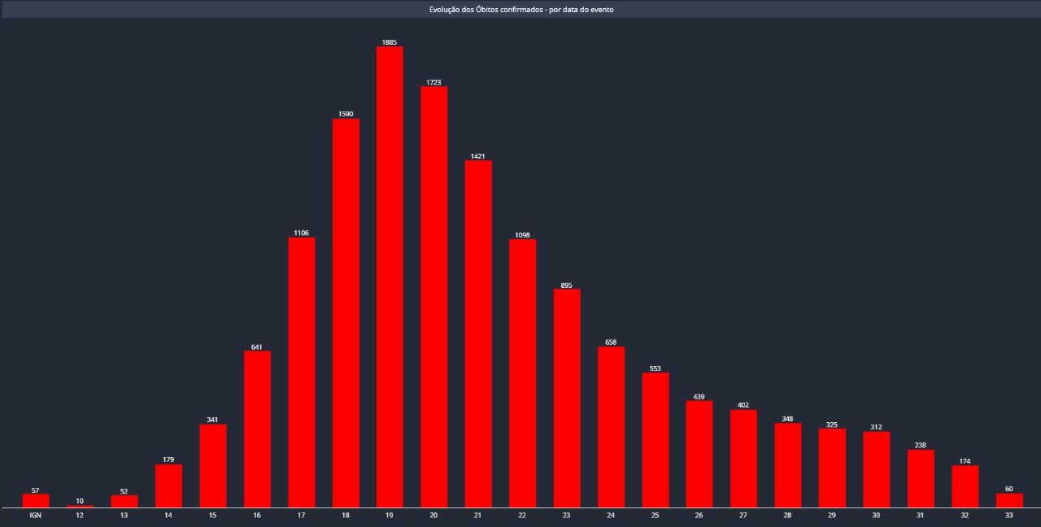Click the data label '179' above week 14
Image resolution: width=1041 pixels, height=527 pixels.
coord(168,459)
